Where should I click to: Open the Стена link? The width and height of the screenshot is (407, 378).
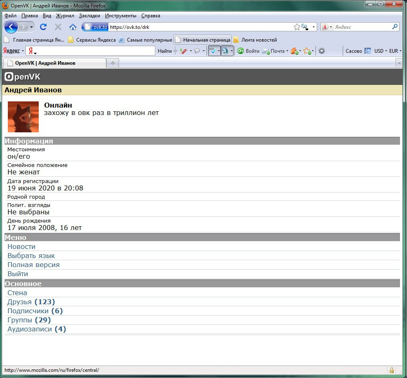(17, 293)
